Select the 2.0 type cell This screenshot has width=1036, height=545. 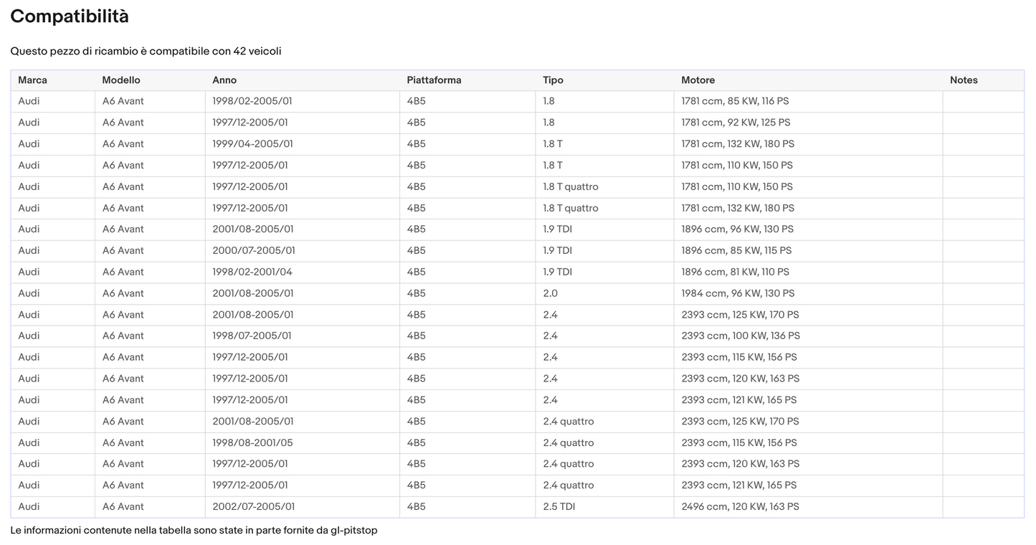(550, 293)
